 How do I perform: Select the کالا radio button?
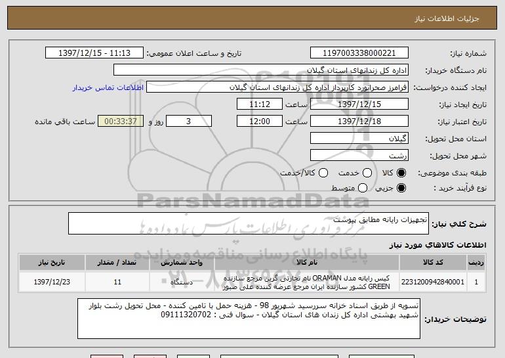pyautogui.click(x=401, y=173)
